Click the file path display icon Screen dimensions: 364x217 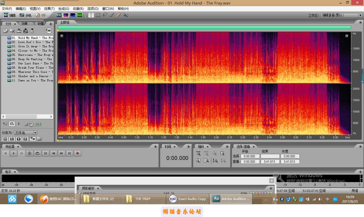coord(39,139)
